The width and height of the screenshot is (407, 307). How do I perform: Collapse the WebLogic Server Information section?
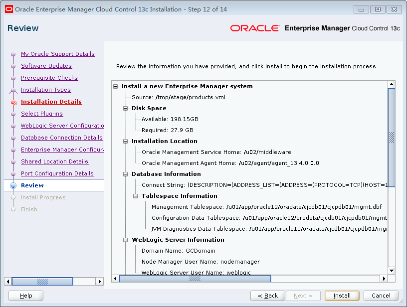coord(126,240)
